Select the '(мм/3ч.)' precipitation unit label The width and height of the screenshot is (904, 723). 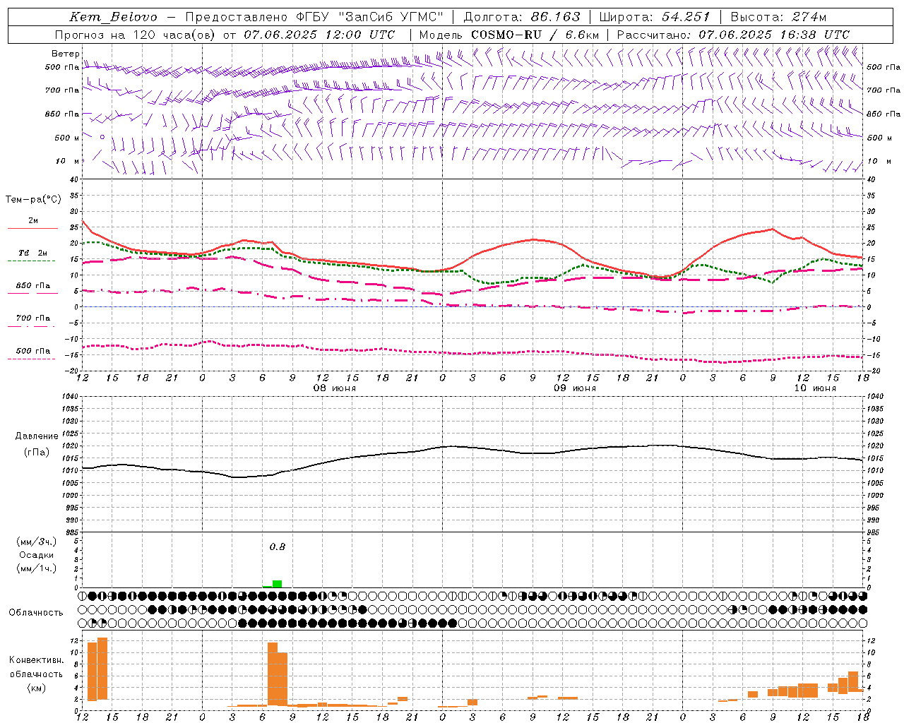point(37,542)
